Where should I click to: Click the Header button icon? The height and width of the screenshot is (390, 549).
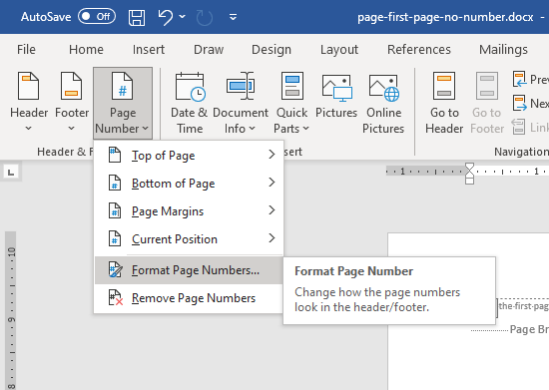click(x=28, y=86)
